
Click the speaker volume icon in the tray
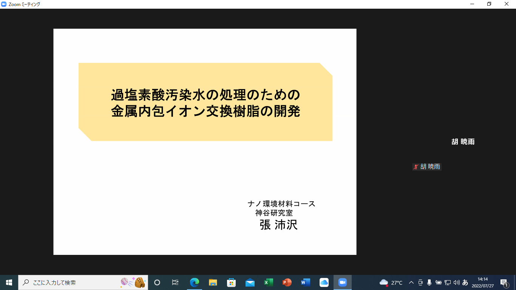tap(456, 282)
